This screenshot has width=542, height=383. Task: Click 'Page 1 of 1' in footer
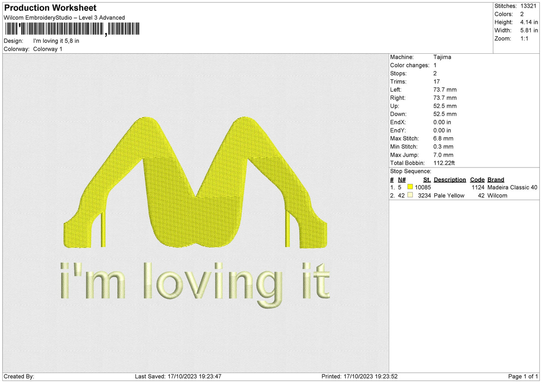click(x=523, y=376)
